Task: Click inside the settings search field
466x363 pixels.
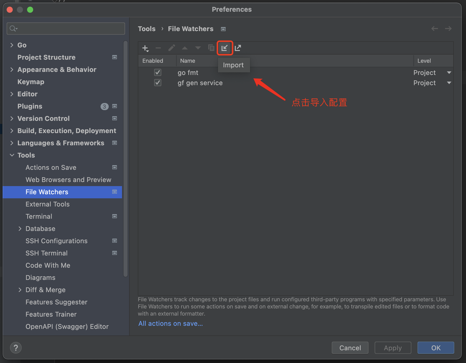Action: pyautogui.click(x=66, y=28)
